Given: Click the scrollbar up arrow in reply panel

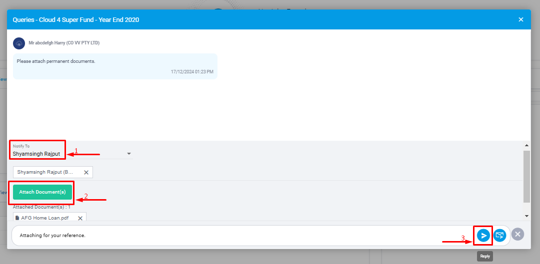Looking at the screenshot, I should pos(526,145).
